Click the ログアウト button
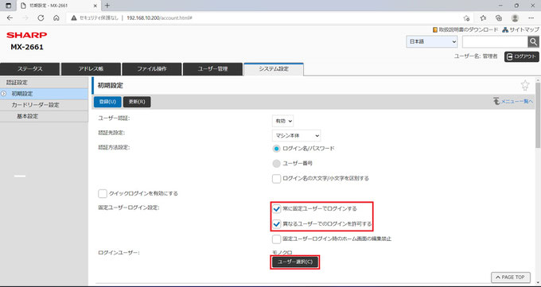This screenshot has height=287, width=541. [x=522, y=56]
